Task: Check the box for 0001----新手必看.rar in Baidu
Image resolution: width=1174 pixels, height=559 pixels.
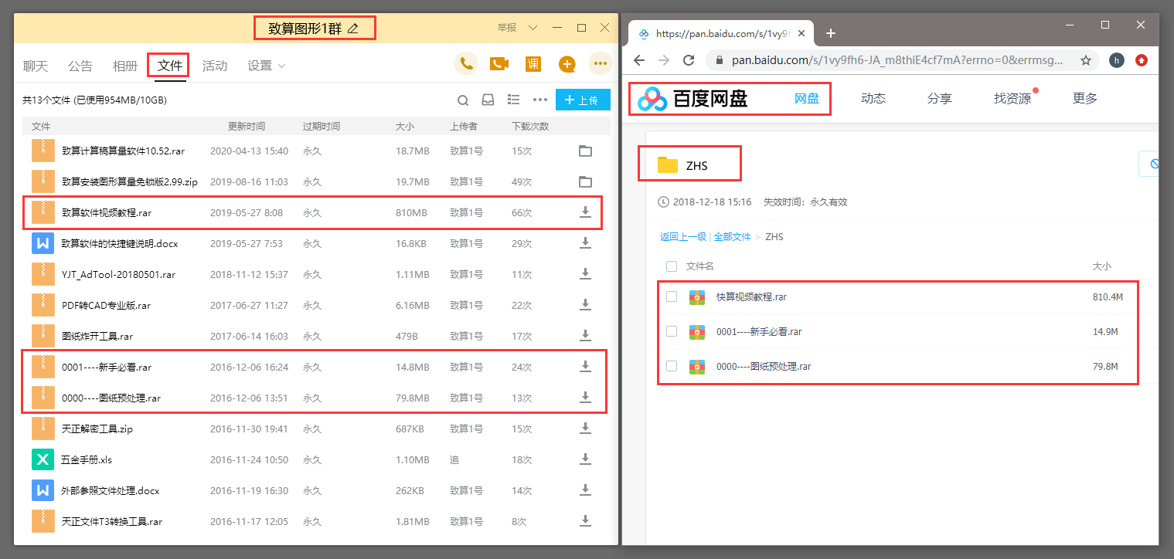Action: (x=671, y=331)
